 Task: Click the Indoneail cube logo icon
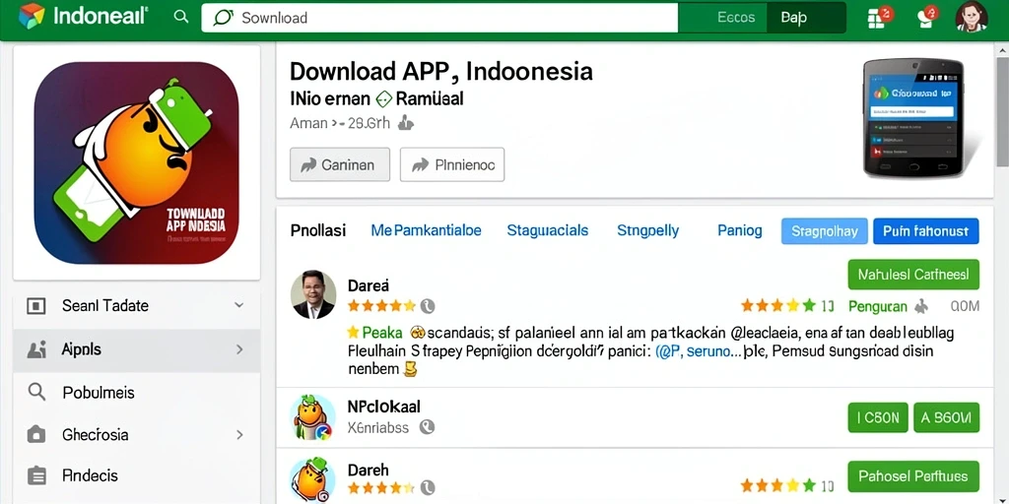31,16
